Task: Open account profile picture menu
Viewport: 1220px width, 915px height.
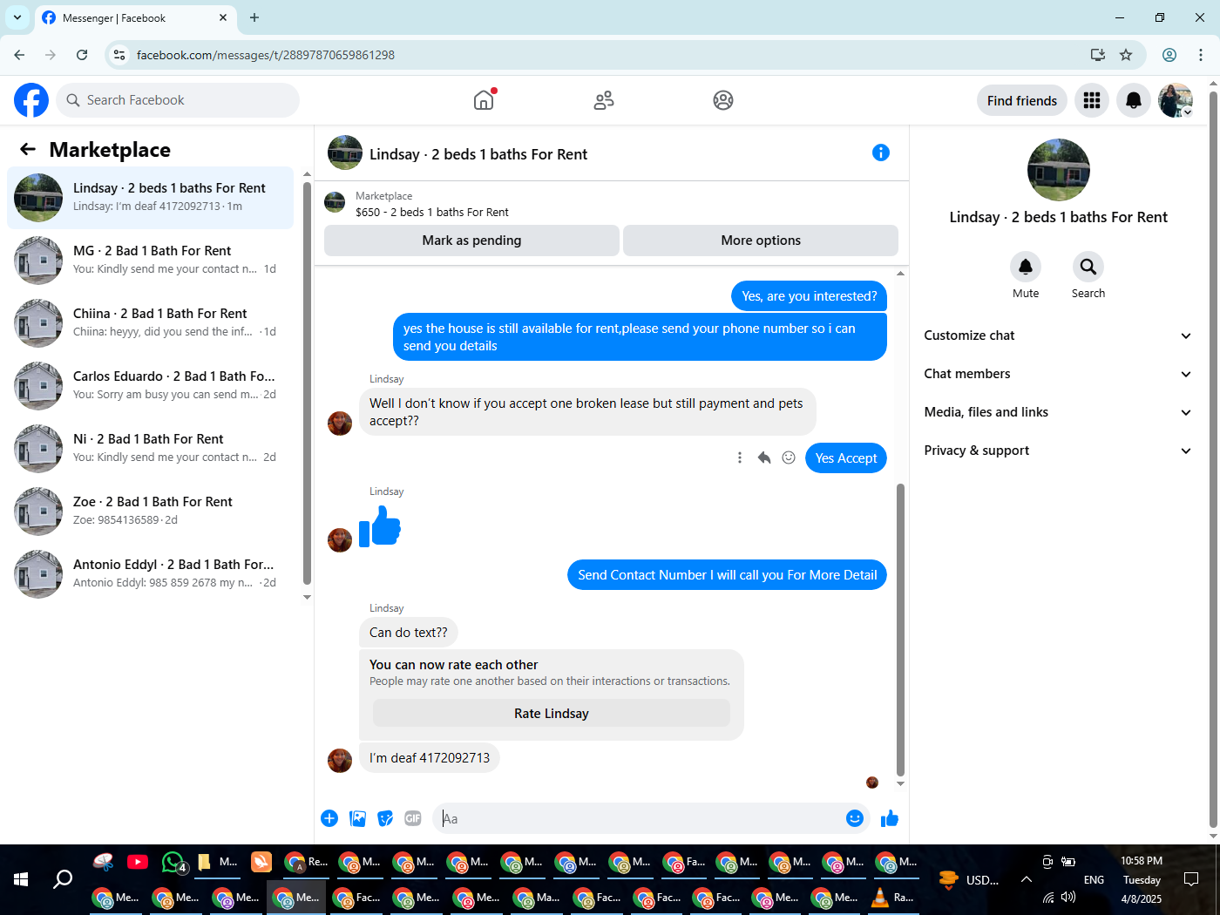Action: pyautogui.click(x=1176, y=100)
